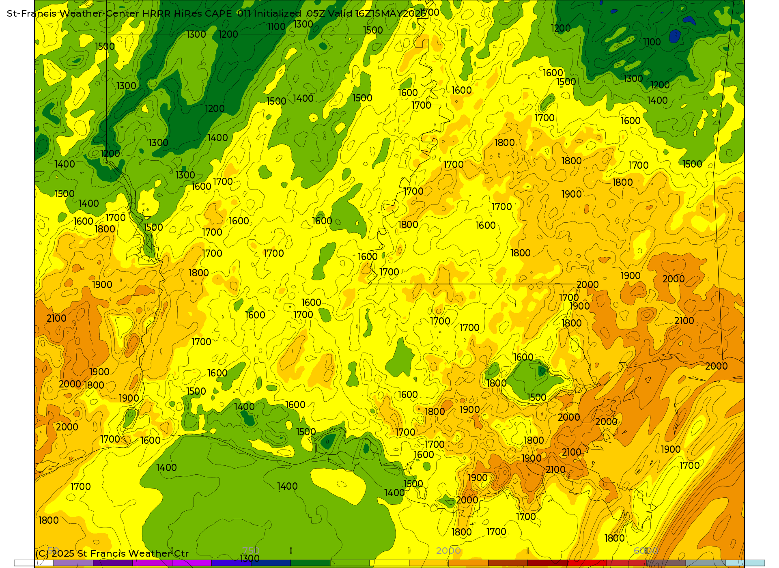The height and width of the screenshot is (568, 779).
Task: Click the HRRR HiRes CAPE map title
Action: pos(216,13)
